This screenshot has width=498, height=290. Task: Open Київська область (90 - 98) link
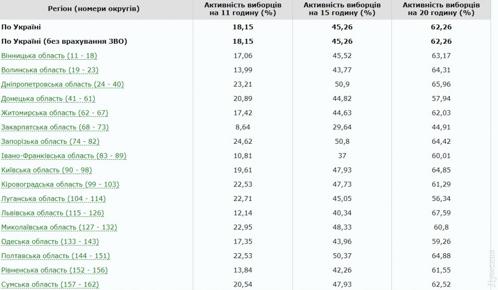pyautogui.click(x=47, y=170)
